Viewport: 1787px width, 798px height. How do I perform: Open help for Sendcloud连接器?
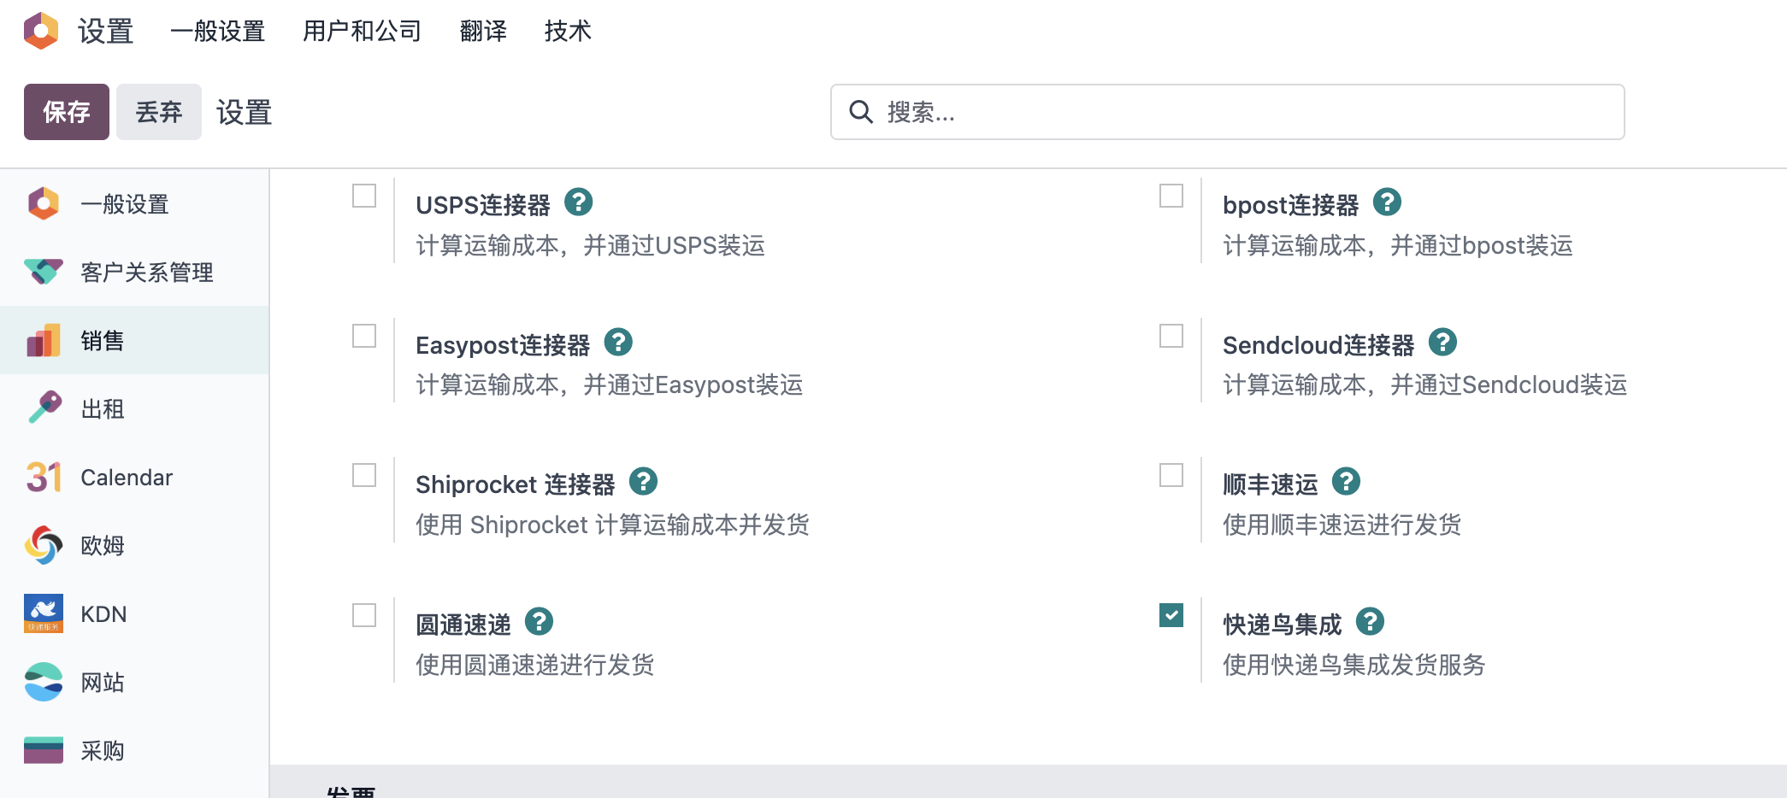(x=1442, y=343)
